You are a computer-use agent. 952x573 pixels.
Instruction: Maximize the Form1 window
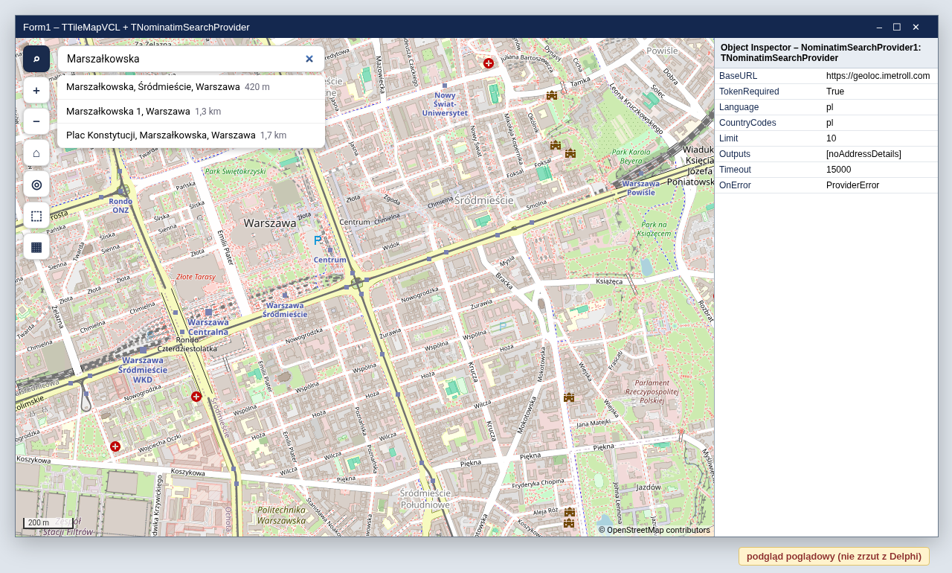897,28
